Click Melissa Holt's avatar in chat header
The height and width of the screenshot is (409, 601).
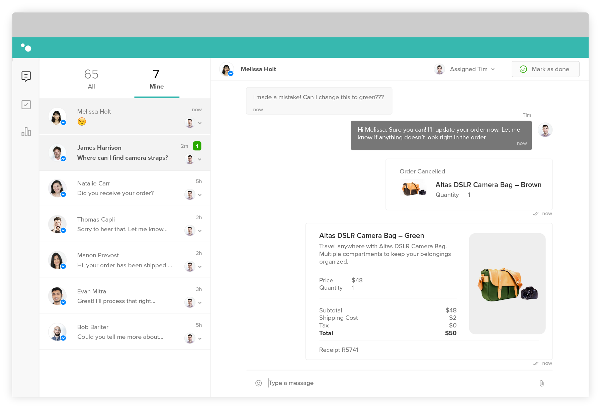coord(226,69)
